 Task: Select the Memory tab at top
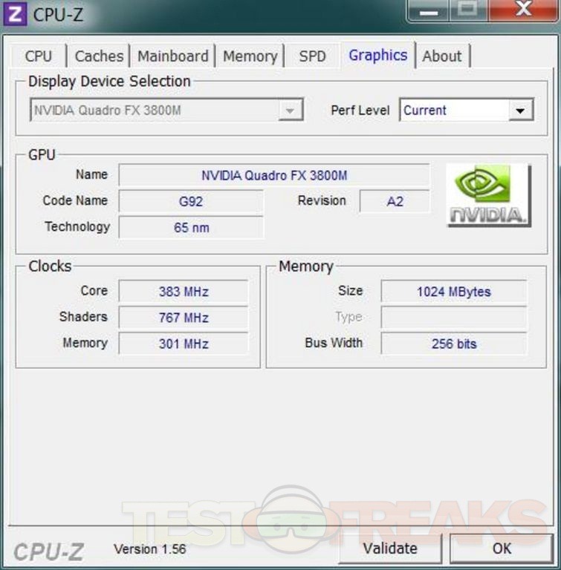click(250, 56)
